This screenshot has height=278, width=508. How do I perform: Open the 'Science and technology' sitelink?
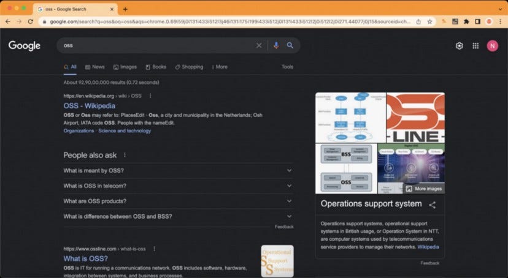pyautogui.click(x=125, y=130)
